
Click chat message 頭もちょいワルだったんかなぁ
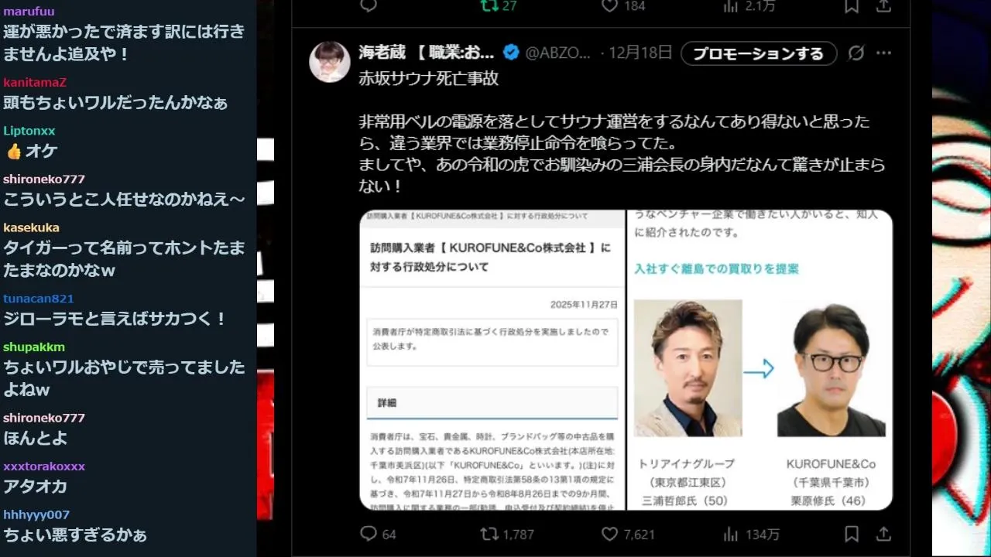[x=115, y=102]
